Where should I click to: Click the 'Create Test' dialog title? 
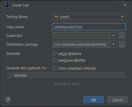pos(20,5)
